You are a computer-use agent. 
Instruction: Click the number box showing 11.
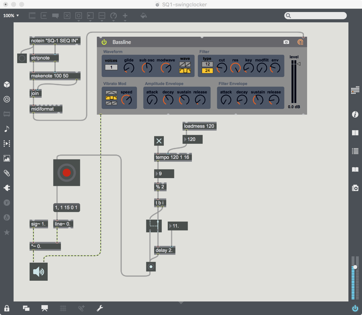178,226
